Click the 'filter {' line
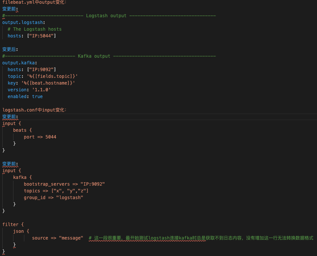This screenshot has width=317, height=256. point(13,225)
